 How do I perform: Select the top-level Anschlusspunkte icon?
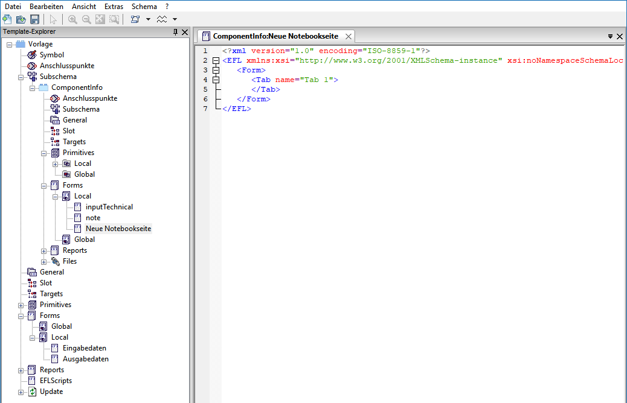(32, 66)
